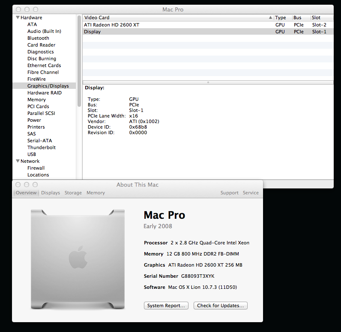Viewport: 341px width, 332px height.
Task: Open the Bluetooth hardware entry
Action: pos(38,38)
